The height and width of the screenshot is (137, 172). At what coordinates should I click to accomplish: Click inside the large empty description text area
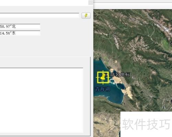pyautogui.click(x=41, y=100)
